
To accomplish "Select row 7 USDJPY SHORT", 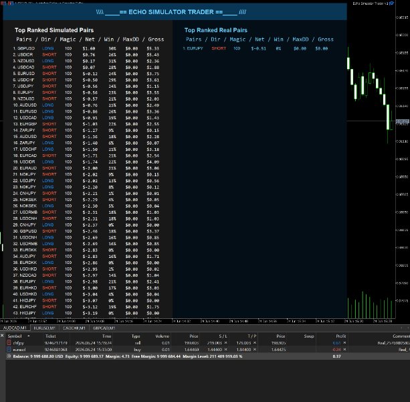I will click(86, 86).
